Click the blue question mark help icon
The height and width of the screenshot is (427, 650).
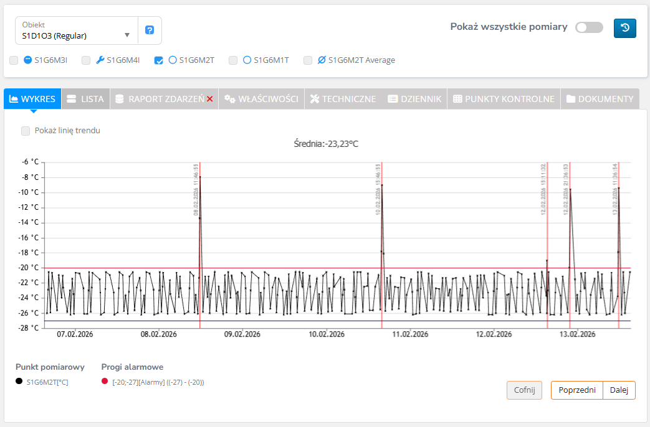click(x=150, y=30)
